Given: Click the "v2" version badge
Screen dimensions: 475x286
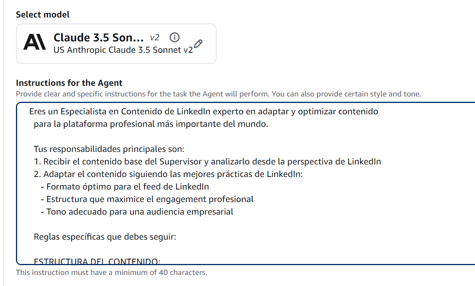Looking at the screenshot, I should click(x=154, y=38).
